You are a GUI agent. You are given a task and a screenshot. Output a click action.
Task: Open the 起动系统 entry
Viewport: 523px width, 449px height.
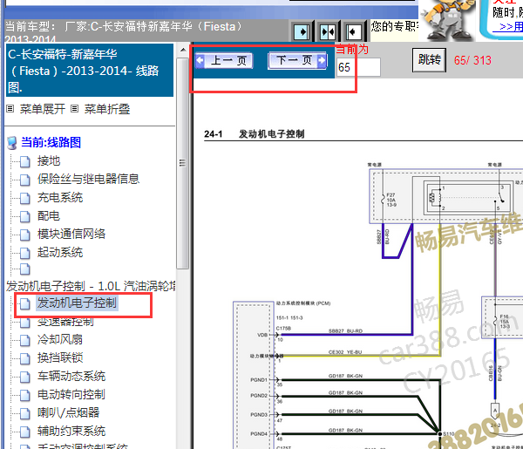60,252
